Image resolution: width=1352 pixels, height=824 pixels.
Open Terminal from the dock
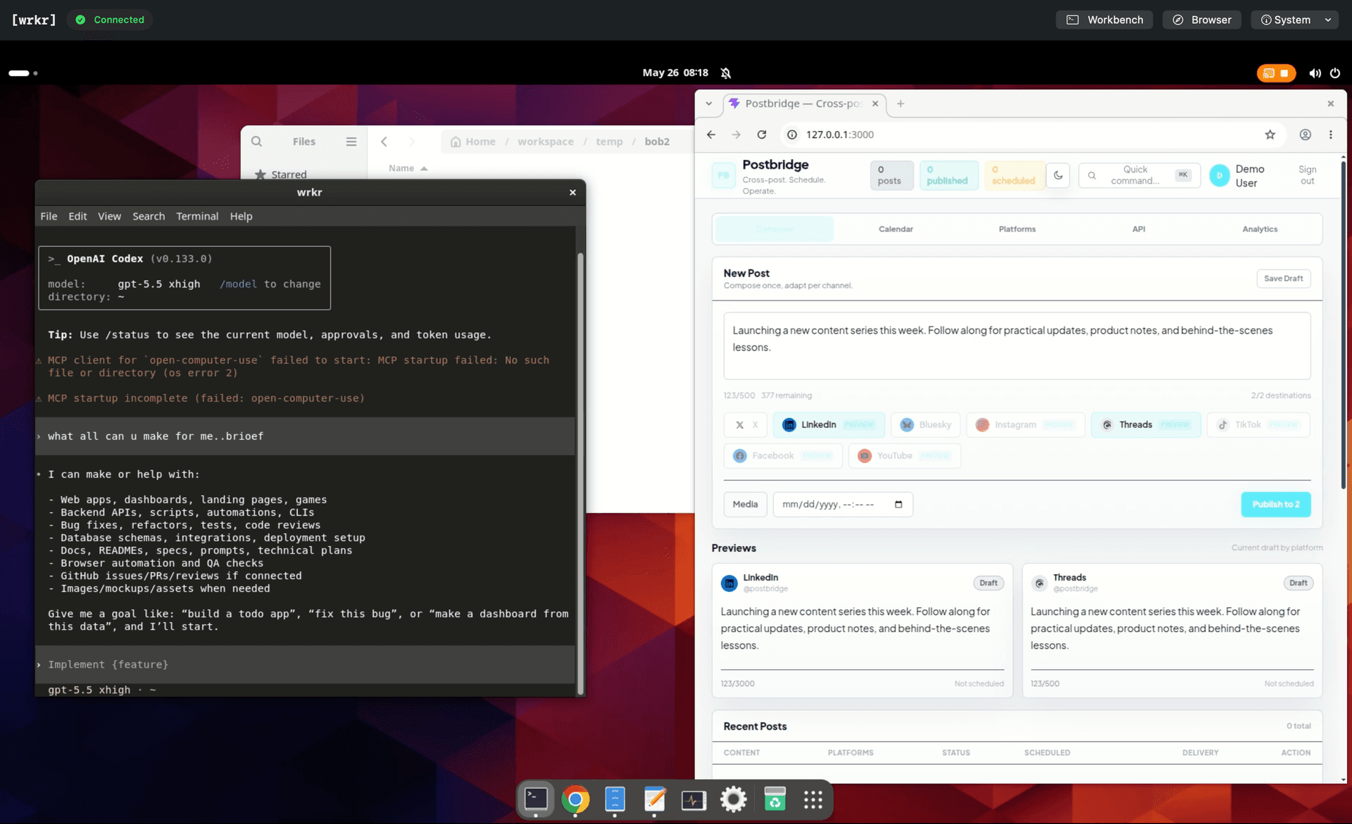click(x=536, y=799)
